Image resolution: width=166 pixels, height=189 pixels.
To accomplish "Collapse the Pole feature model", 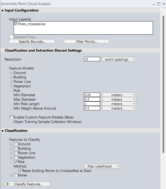I will [11, 90].
